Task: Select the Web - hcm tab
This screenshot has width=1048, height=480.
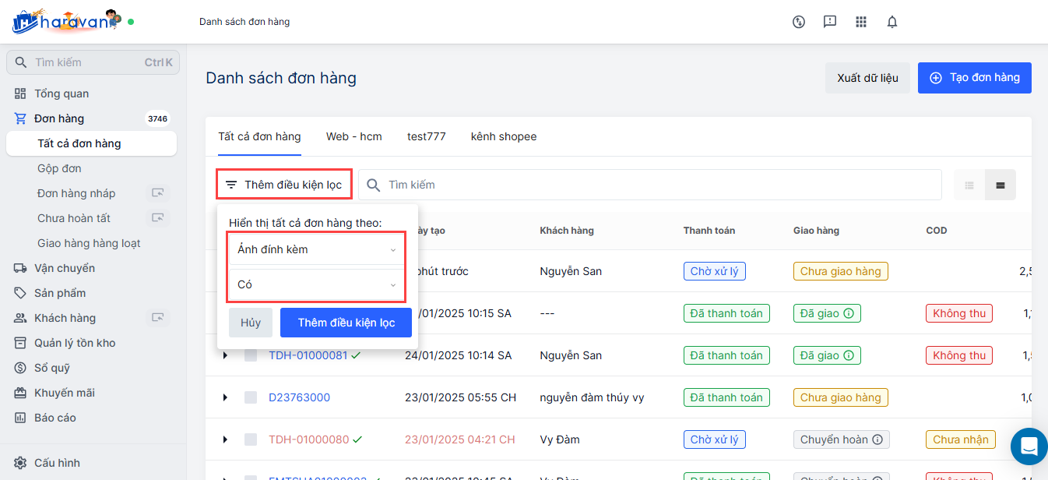Action: click(x=354, y=136)
